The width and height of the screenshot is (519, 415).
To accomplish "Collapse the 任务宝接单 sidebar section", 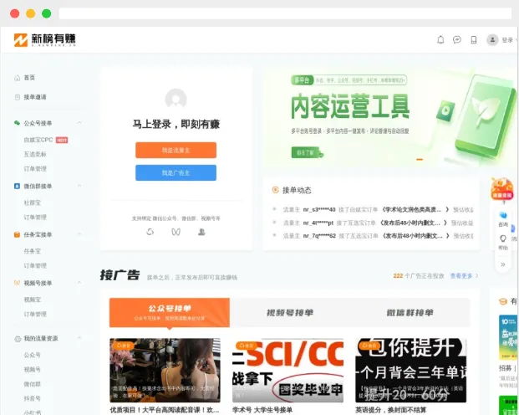I will tap(80, 234).
